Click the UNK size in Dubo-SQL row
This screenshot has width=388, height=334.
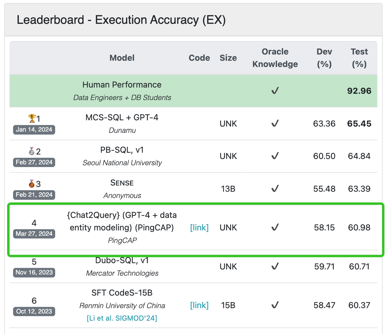[x=228, y=266]
